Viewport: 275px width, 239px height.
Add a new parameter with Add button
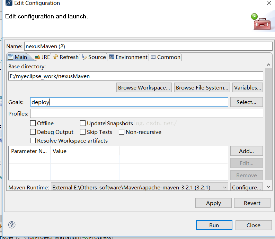tap(246, 151)
